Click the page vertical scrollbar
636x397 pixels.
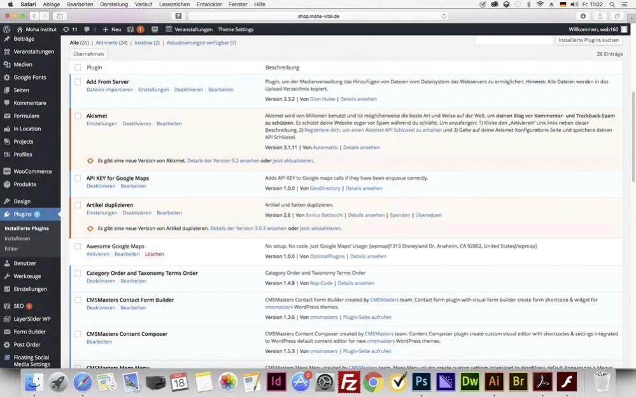coord(633,137)
